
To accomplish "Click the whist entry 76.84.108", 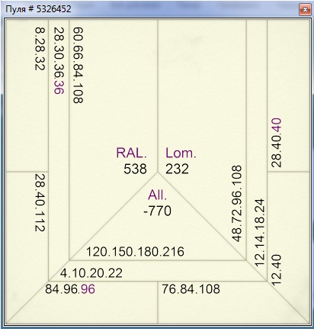I will pyautogui.click(x=191, y=289).
